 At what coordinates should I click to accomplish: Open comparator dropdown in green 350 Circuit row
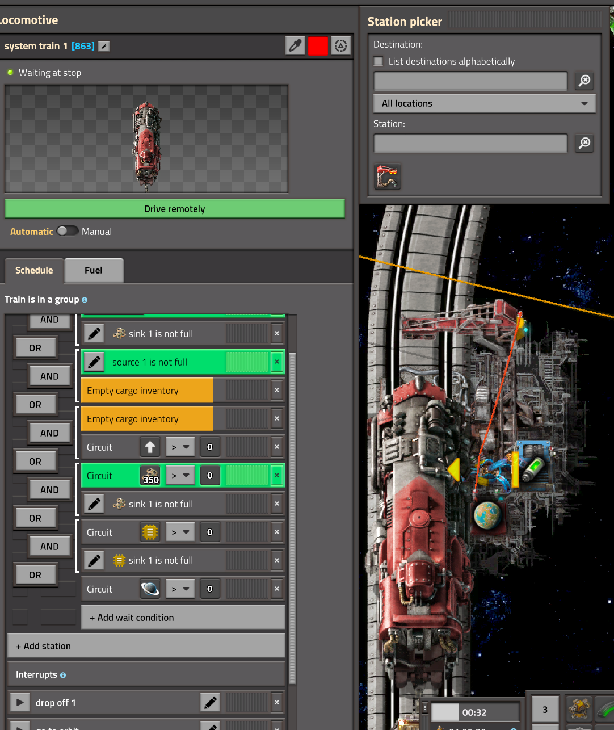point(180,476)
